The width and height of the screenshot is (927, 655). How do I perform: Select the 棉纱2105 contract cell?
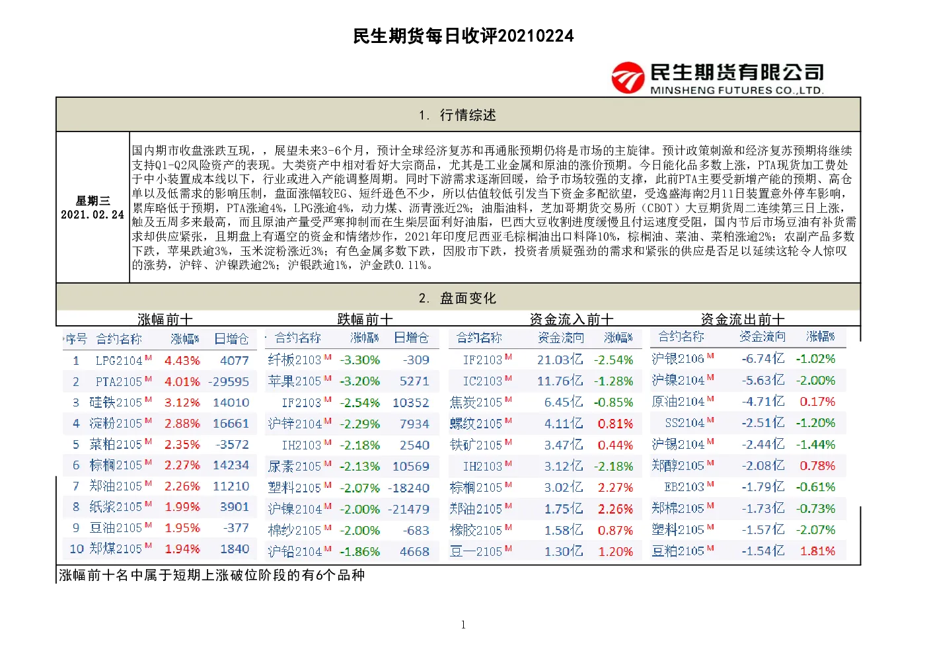[x=300, y=530]
